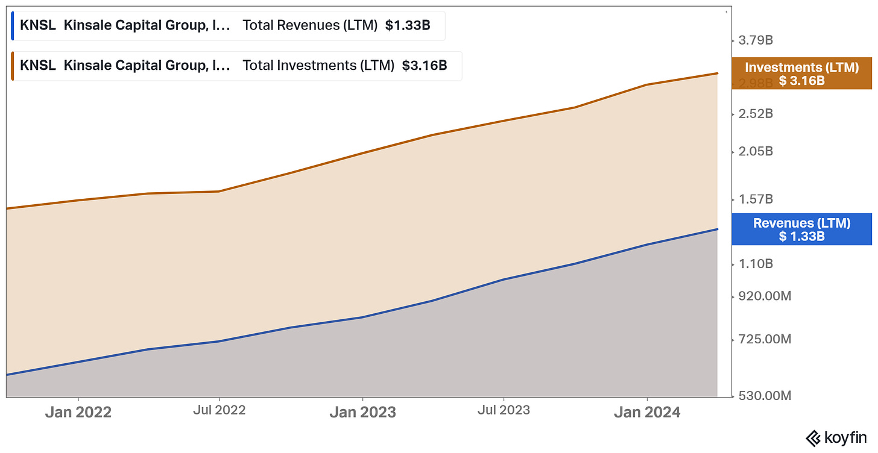Click the 1.57B y-axis value
This screenshot has width=878, height=453.
(x=756, y=199)
